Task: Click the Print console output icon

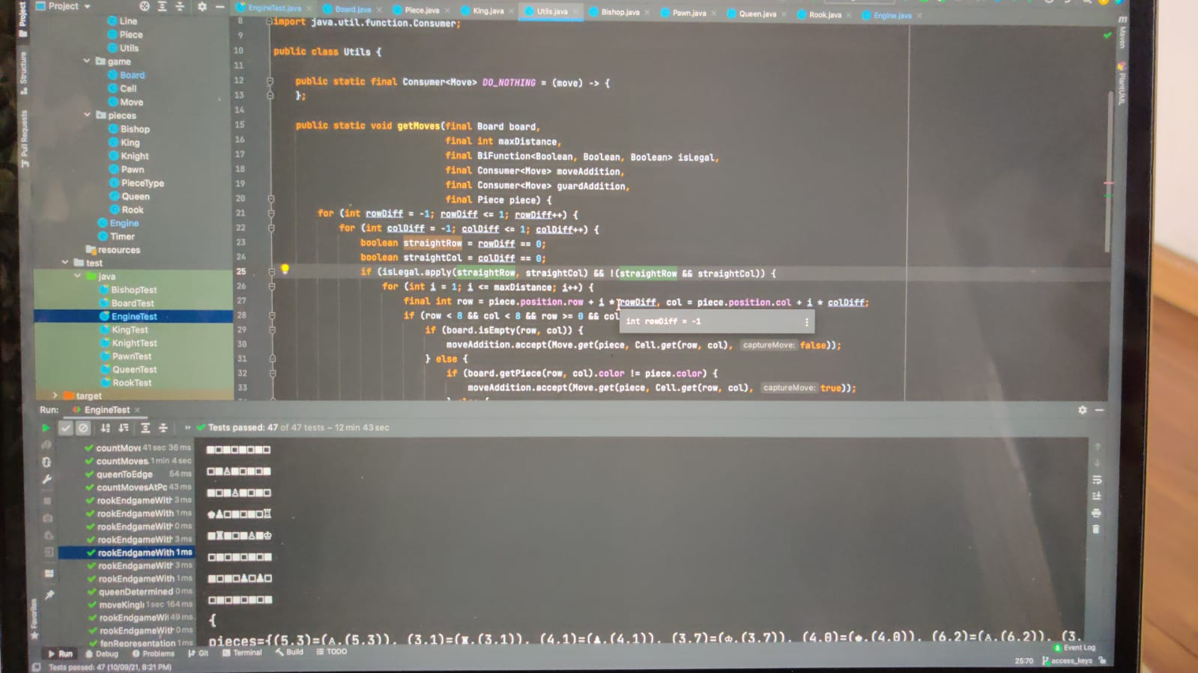Action: 1096,513
